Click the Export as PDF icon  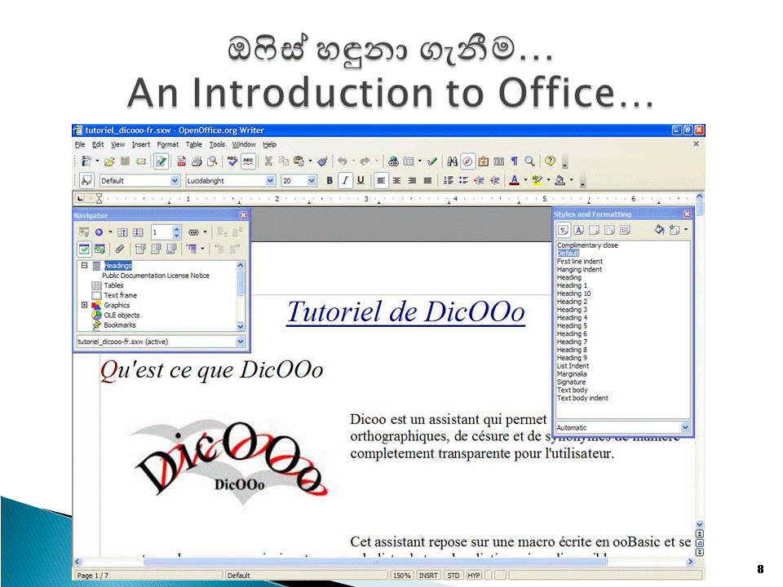coord(181,161)
